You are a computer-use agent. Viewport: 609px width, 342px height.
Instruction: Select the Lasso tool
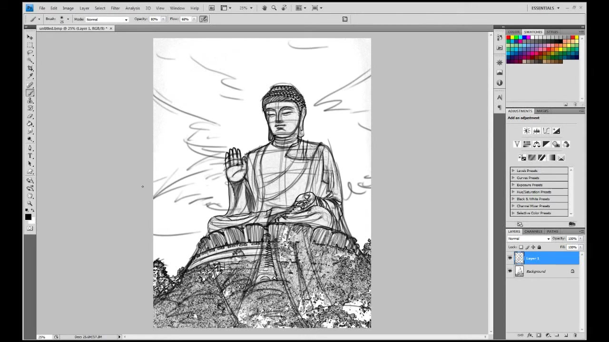tap(30, 53)
